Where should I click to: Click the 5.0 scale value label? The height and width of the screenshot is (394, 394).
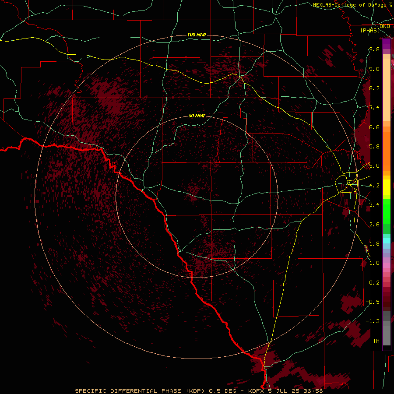(x=374, y=166)
